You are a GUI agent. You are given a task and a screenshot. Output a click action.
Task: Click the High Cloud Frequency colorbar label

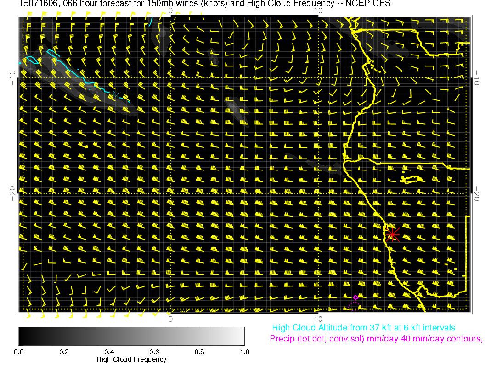pos(131,359)
